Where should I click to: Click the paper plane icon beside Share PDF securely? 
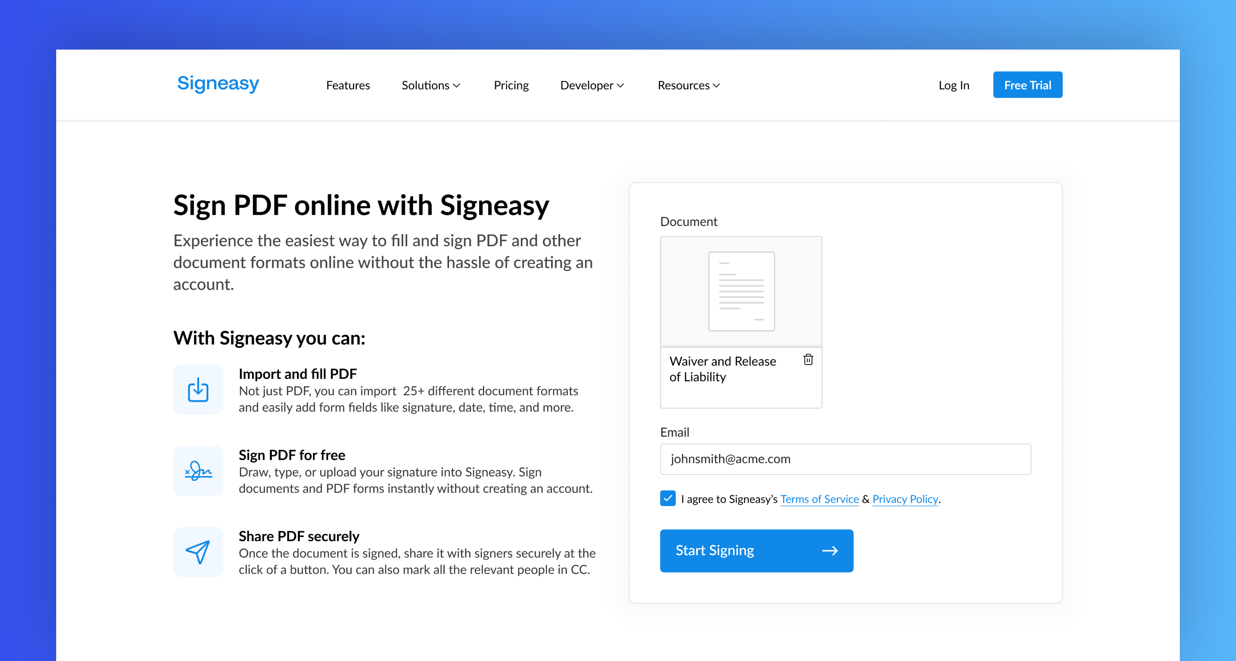pyautogui.click(x=198, y=552)
